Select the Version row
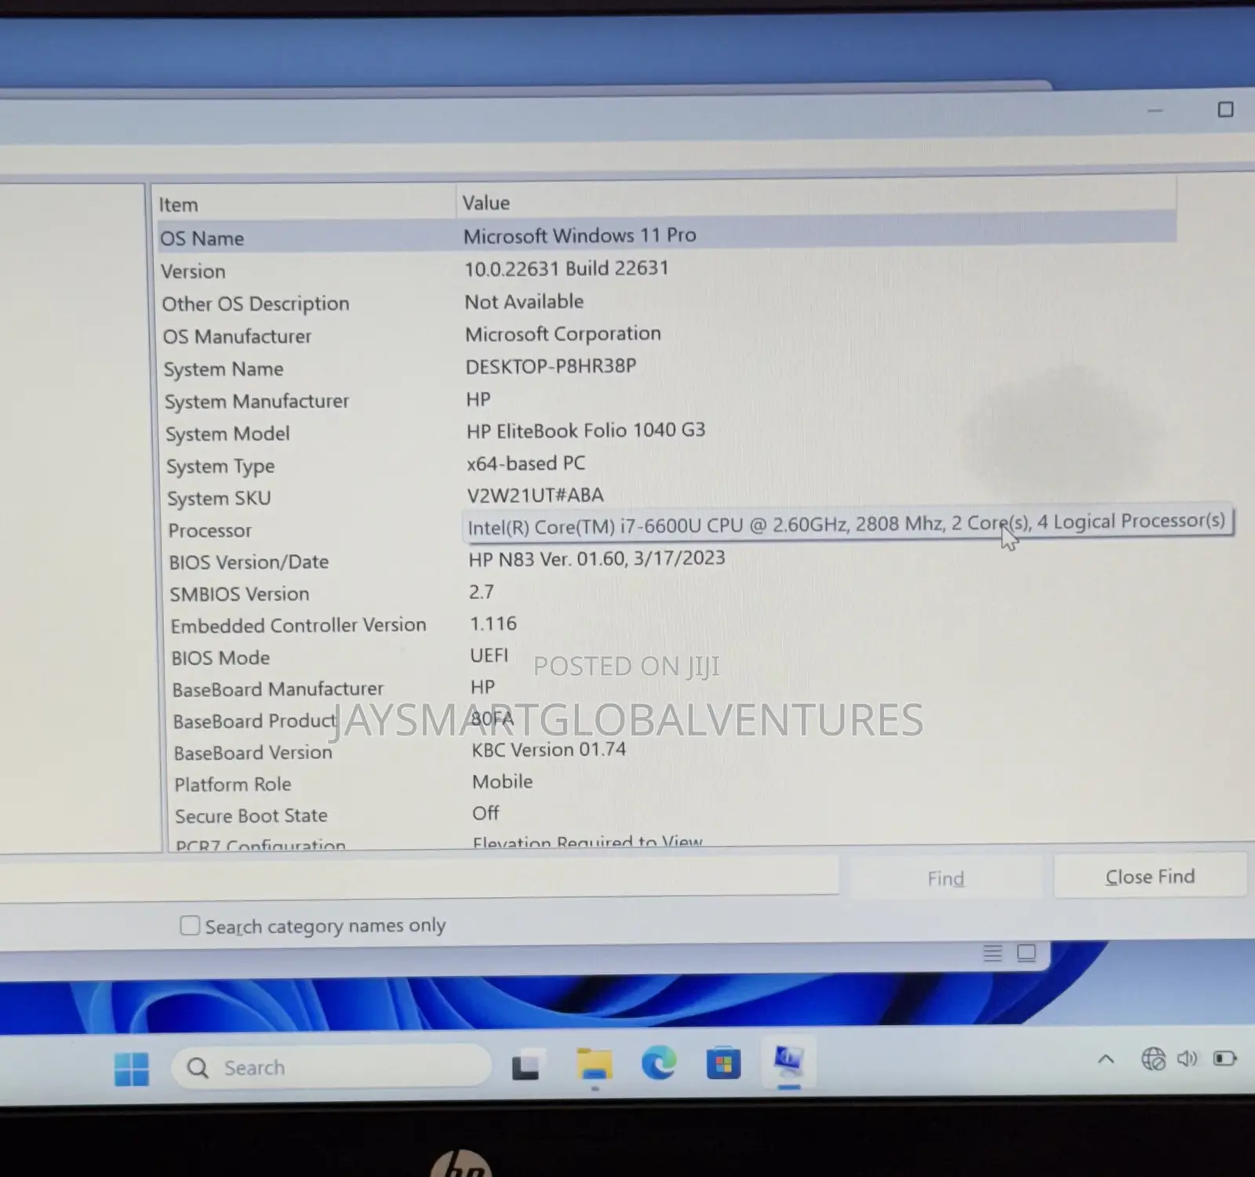1255x1177 pixels. click(667, 269)
